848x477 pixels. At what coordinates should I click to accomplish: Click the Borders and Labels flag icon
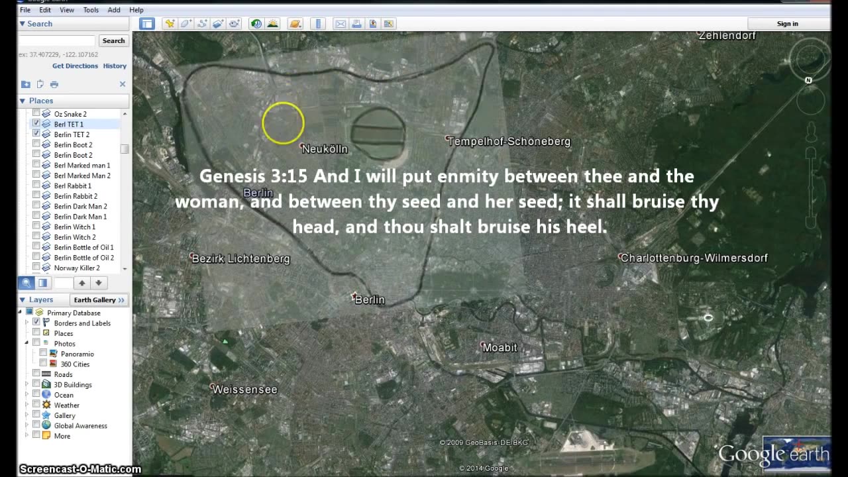[x=46, y=323]
